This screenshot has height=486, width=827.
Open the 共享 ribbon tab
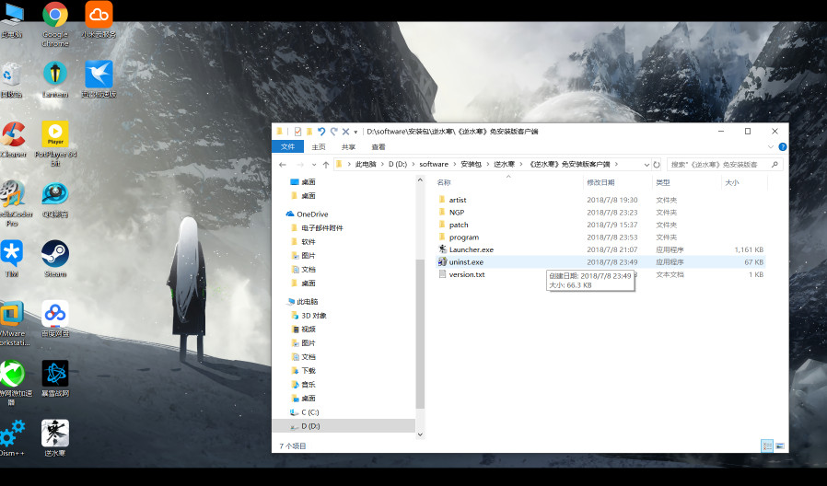[x=349, y=147]
